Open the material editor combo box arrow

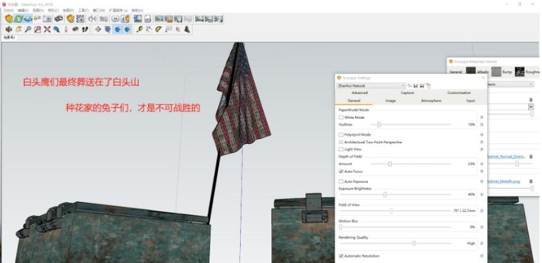click(531, 107)
